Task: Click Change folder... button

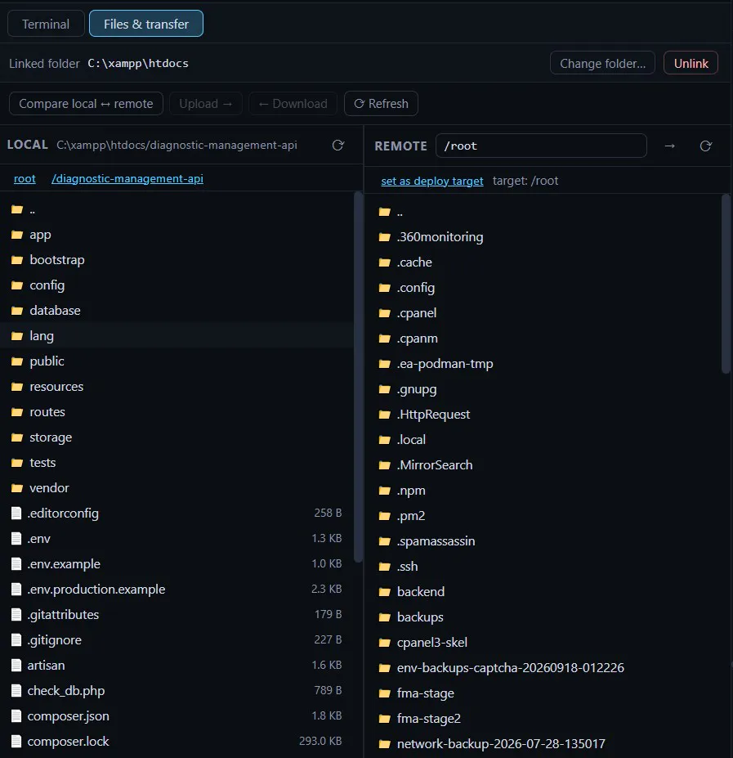Action: coord(602,63)
